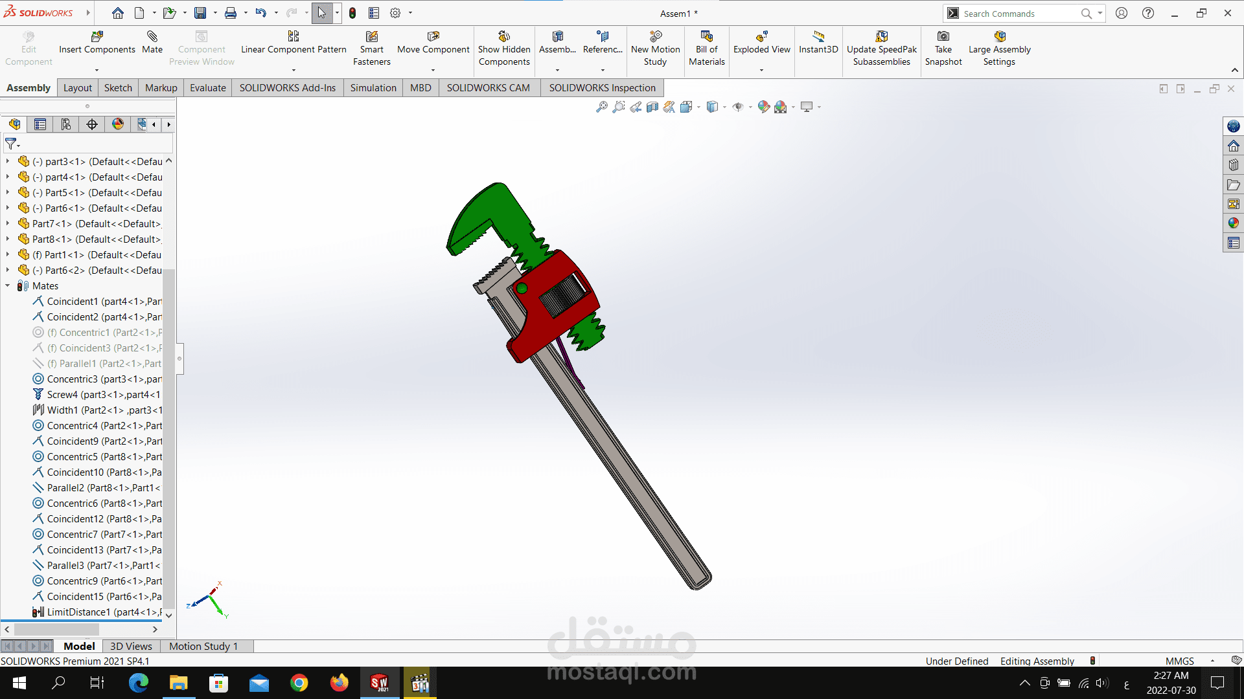The width and height of the screenshot is (1244, 699).
Task: Open SOLIDWORKS Resources task pane icon
Action: (x=1233, y=146)
